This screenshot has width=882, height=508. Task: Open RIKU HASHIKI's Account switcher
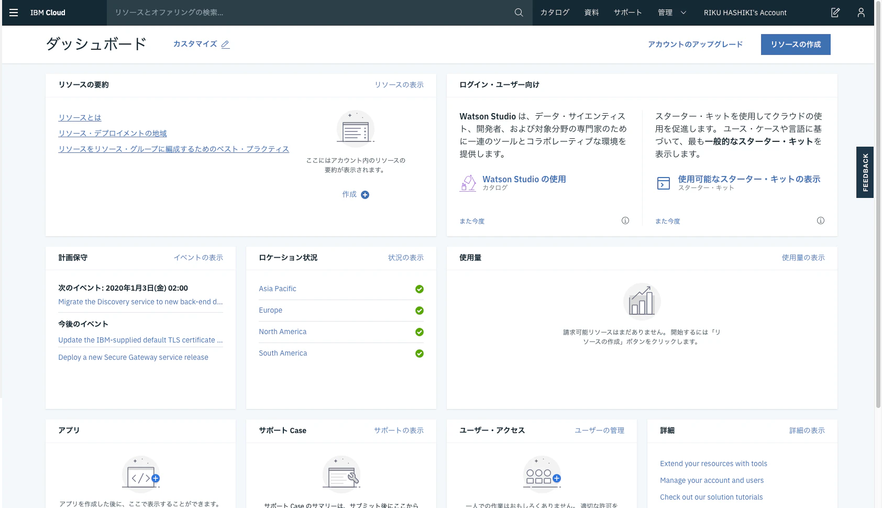[745, 13]
